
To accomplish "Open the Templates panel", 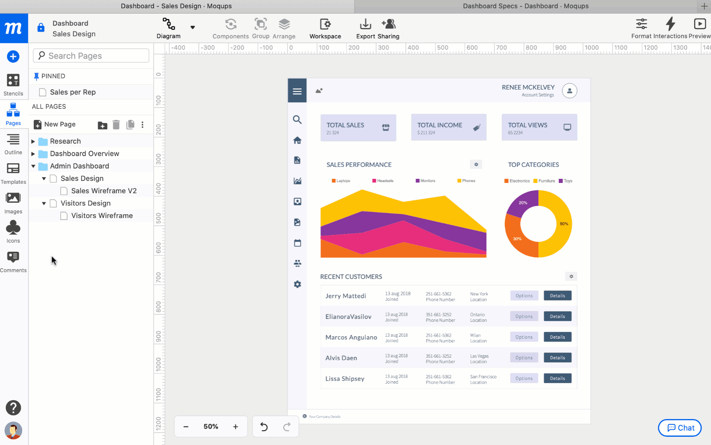I will [x=13, y=173].
